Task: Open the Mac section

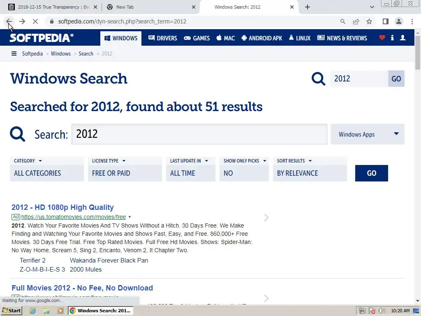Action: [226, 38]
